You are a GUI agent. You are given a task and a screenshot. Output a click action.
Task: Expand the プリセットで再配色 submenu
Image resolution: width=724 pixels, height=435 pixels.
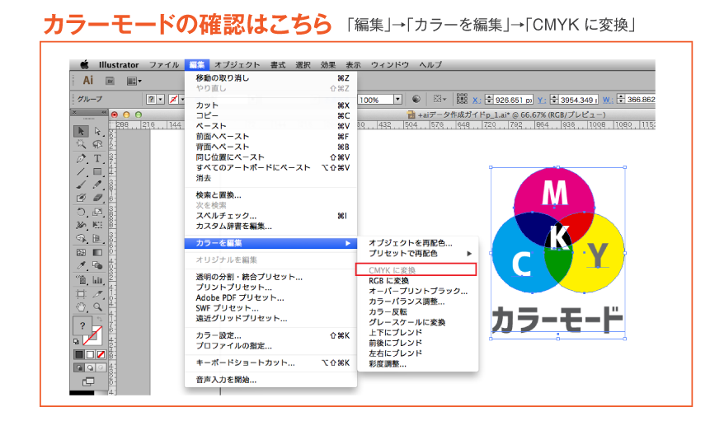468,254
